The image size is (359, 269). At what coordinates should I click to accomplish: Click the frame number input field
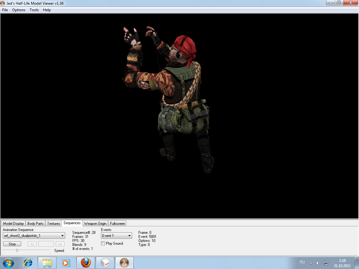point(46,244)
